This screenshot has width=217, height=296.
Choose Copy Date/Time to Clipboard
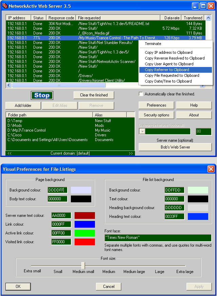point(168,81)
